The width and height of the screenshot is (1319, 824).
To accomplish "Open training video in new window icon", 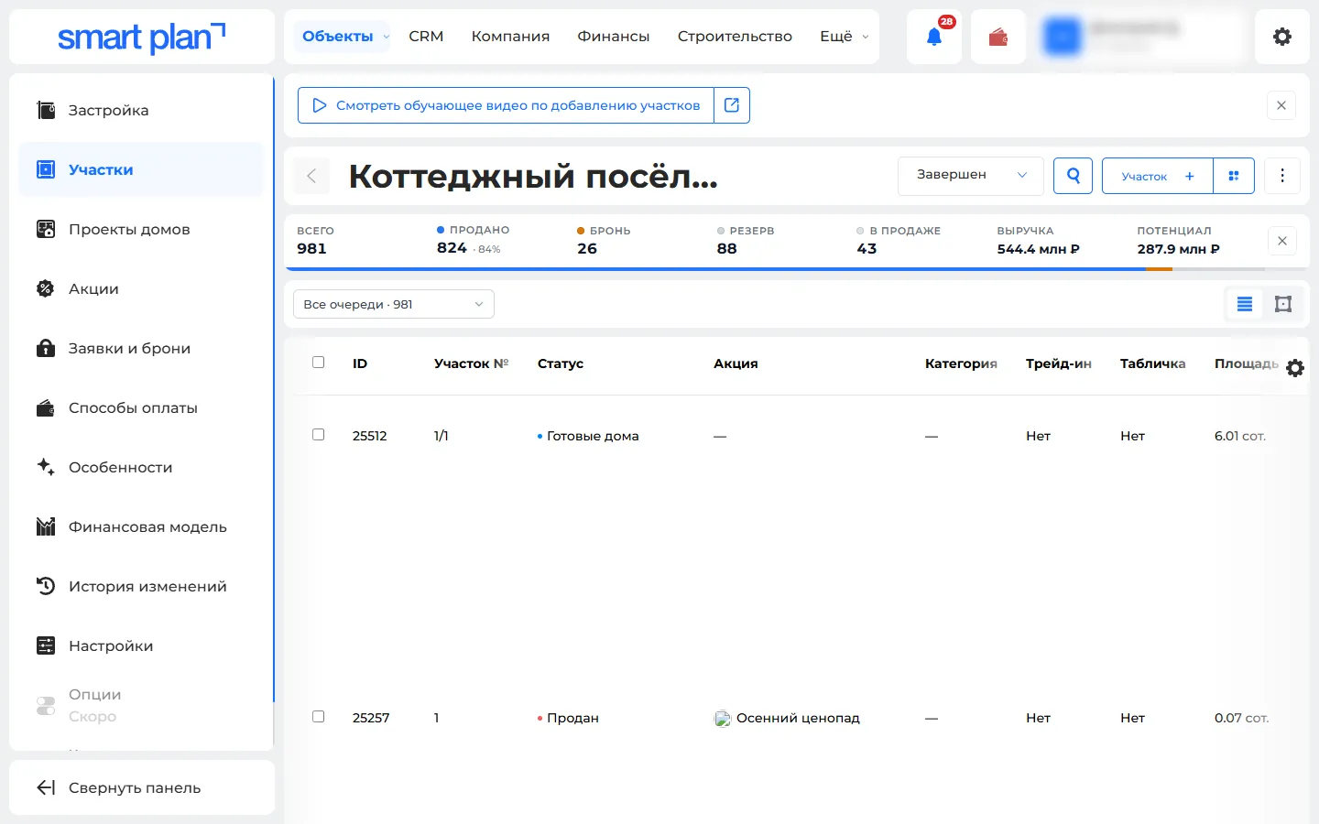I will point(732,105).
